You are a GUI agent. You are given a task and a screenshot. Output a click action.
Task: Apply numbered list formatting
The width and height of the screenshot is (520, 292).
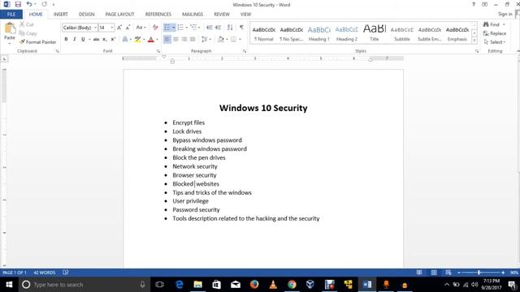tap(180, 28)
